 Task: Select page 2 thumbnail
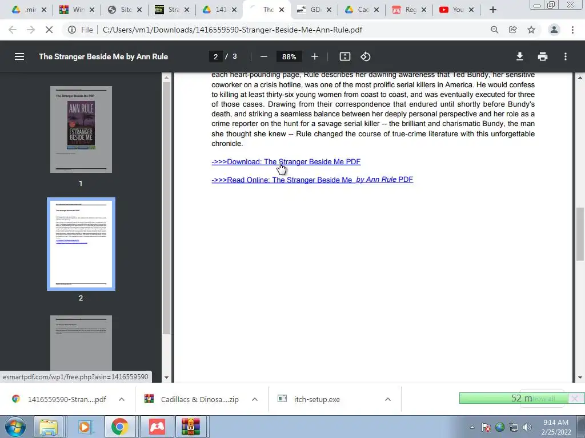point(81,244)
